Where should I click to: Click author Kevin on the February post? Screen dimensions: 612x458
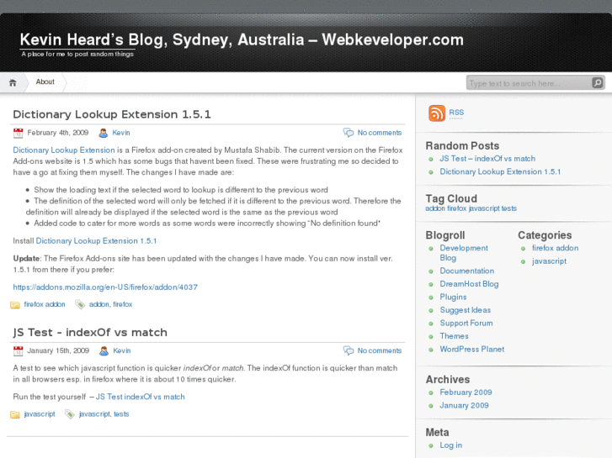121,133
